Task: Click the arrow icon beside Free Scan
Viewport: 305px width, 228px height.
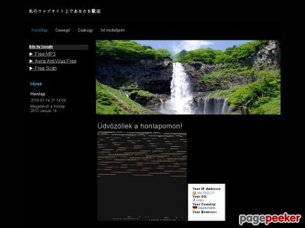Action: (31, 68)
